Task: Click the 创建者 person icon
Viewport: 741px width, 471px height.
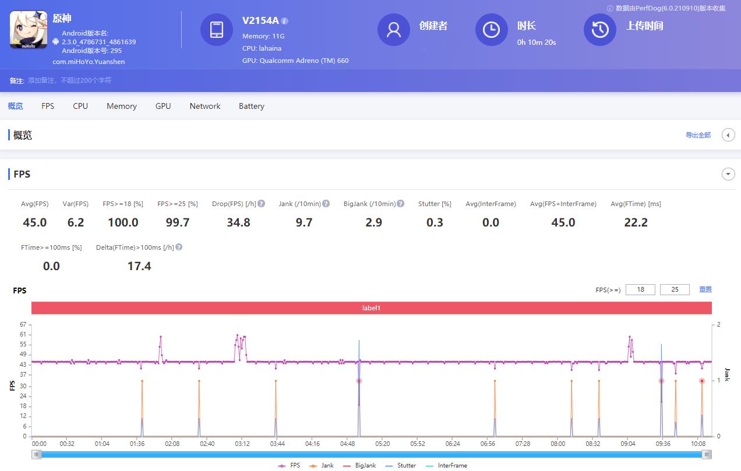Action: [393, 30]
